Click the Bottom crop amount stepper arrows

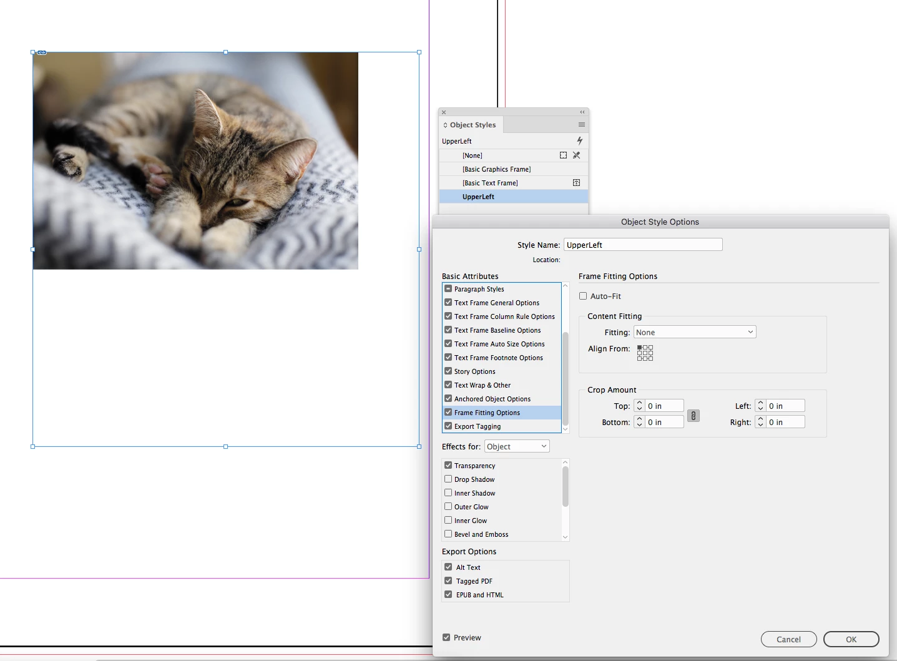[639, 422]
